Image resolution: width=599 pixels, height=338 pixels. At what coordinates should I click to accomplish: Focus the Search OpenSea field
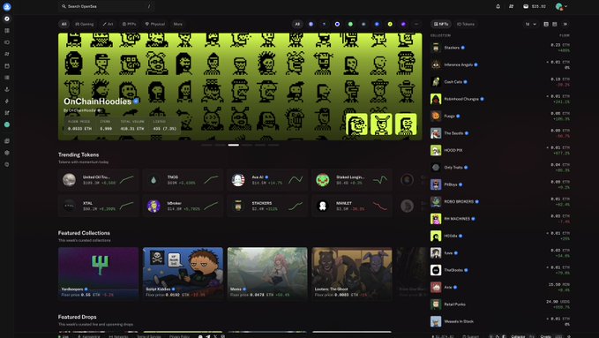[106, 6]
